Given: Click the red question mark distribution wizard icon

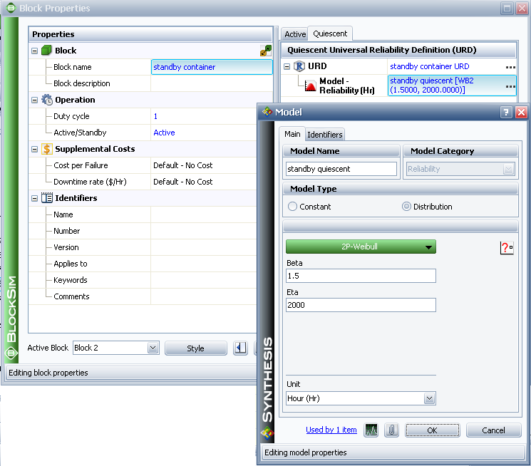Looking at the screenshot, I should (507, 247).
